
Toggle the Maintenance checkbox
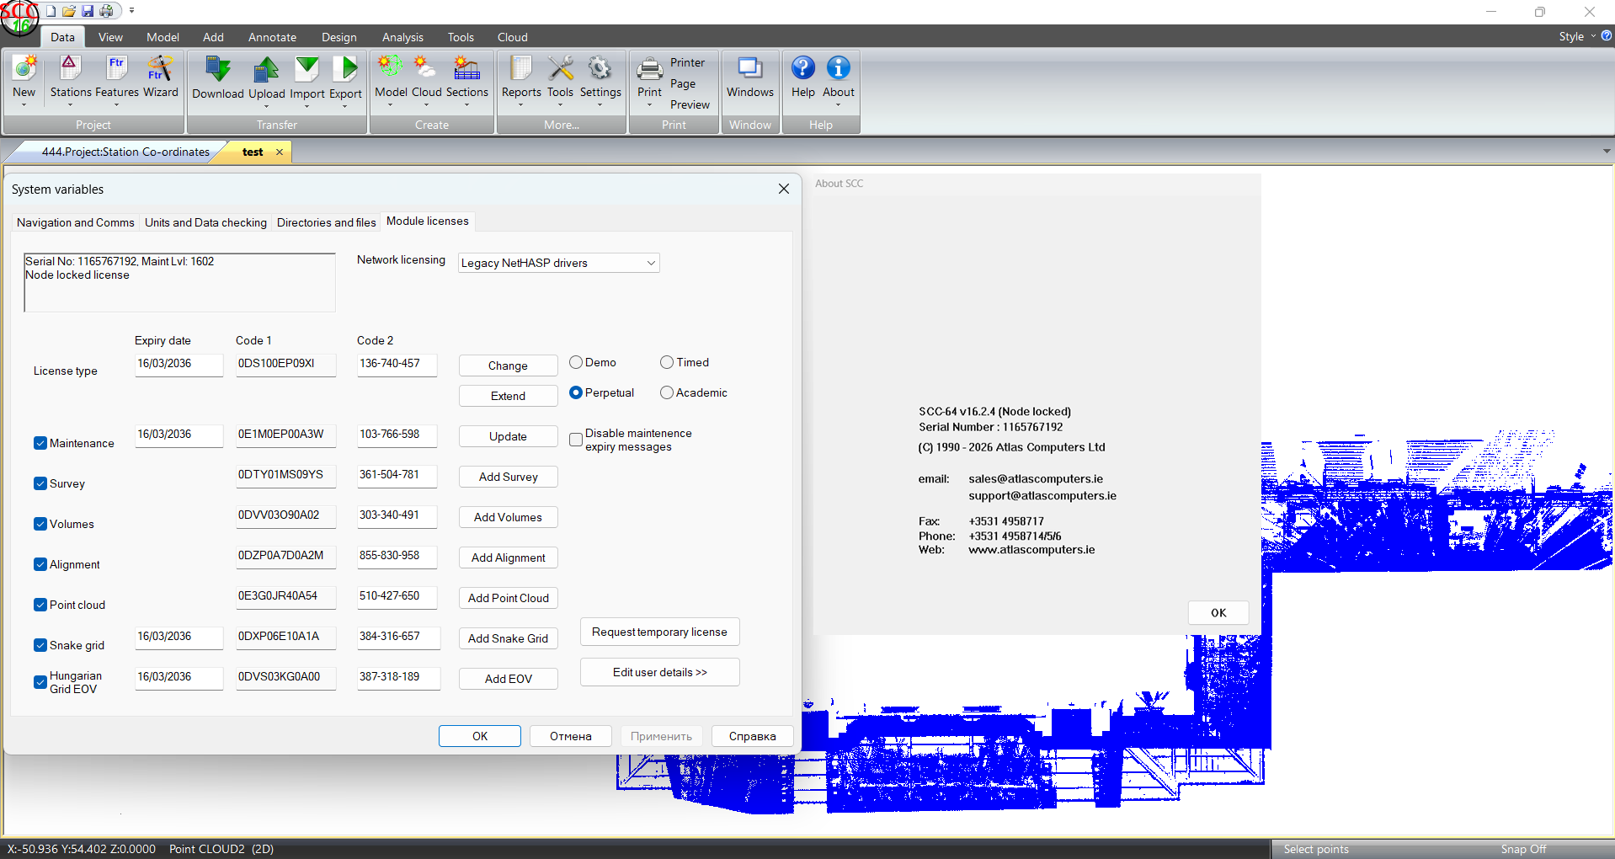tap(40, 443)
